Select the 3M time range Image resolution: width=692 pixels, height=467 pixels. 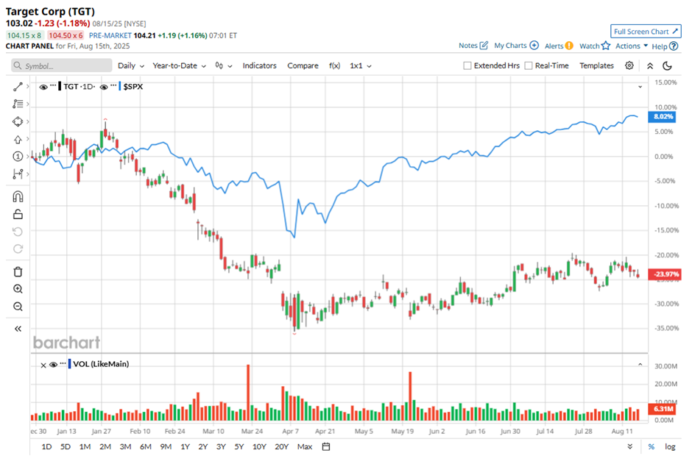coord(125,446)
